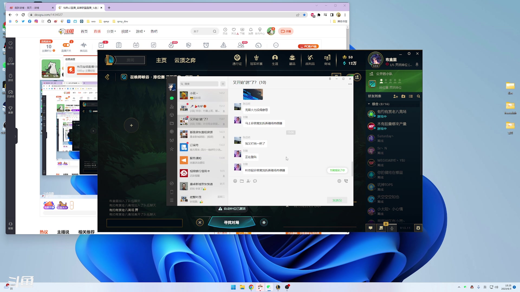Open Douyu alarm clock icon
The image size is (520, 292).
pyautogui.click(x=206, y=45)
